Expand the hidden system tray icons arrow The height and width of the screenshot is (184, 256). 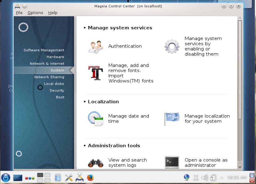[222, 178]
